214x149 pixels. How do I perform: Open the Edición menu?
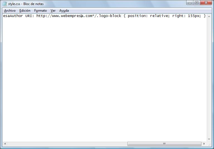coord(25,11)
